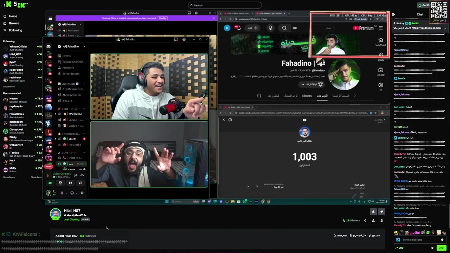Click the Arabic language tag
The height and width of the screenshot is (253, 450).
[x=85, y=219]
